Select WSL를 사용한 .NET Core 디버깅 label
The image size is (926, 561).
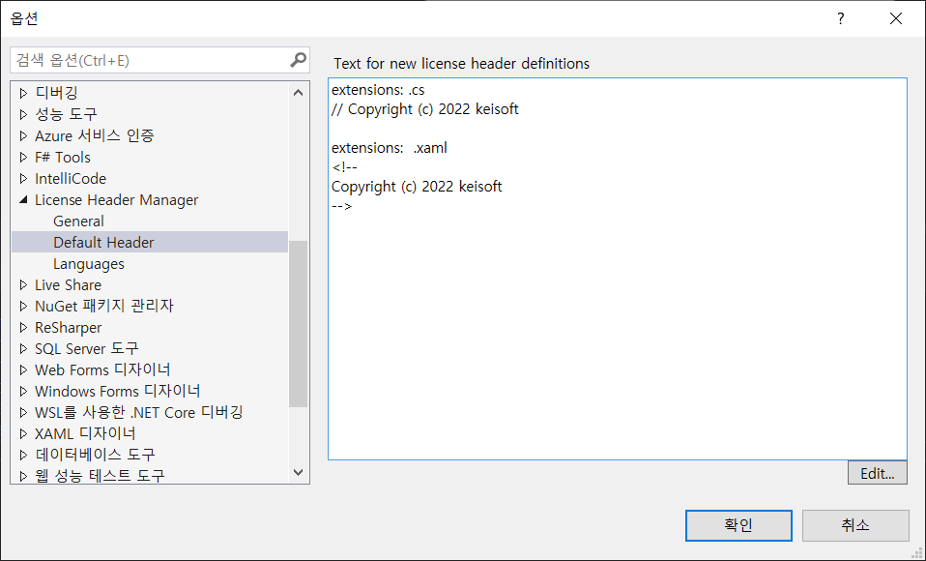(x=139, y=412)
